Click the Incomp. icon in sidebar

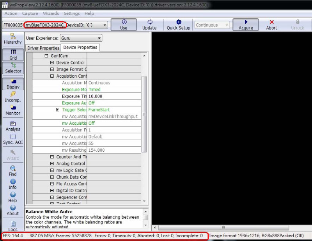pos(13,97)
